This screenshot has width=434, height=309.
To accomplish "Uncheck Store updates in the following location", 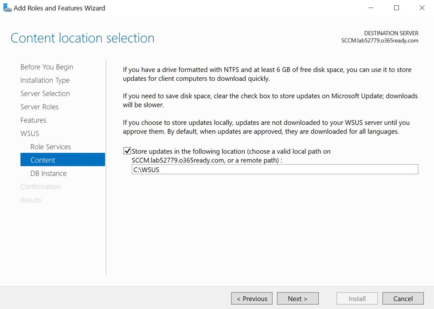I will click(x=127, y=151).
